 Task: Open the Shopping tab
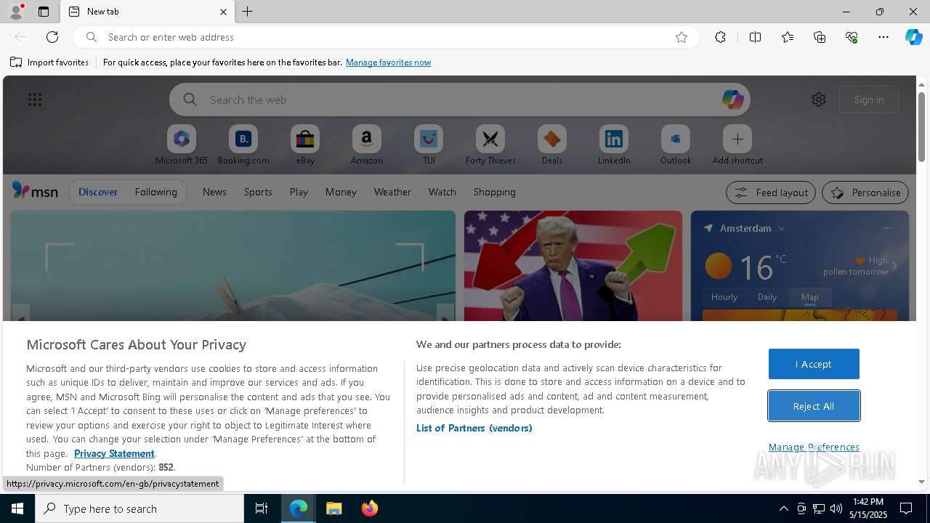tap(495, 192)
